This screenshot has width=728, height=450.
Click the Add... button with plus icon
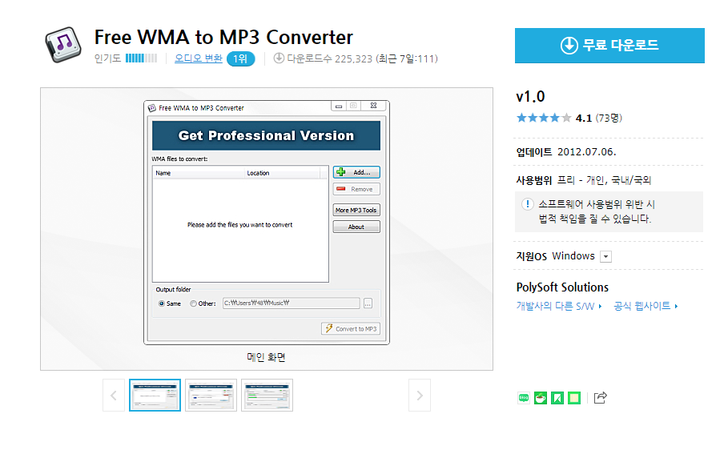coord(356,172)
